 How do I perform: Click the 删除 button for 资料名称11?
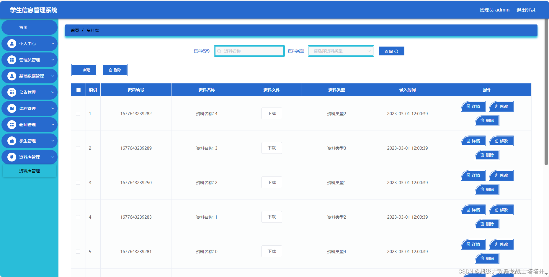click(x=487, y=224)
